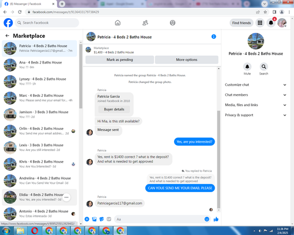The width and height of the screenshot is (294, 235).
Task: Open the Lynsey conversation
Action: tap(39, 81)
